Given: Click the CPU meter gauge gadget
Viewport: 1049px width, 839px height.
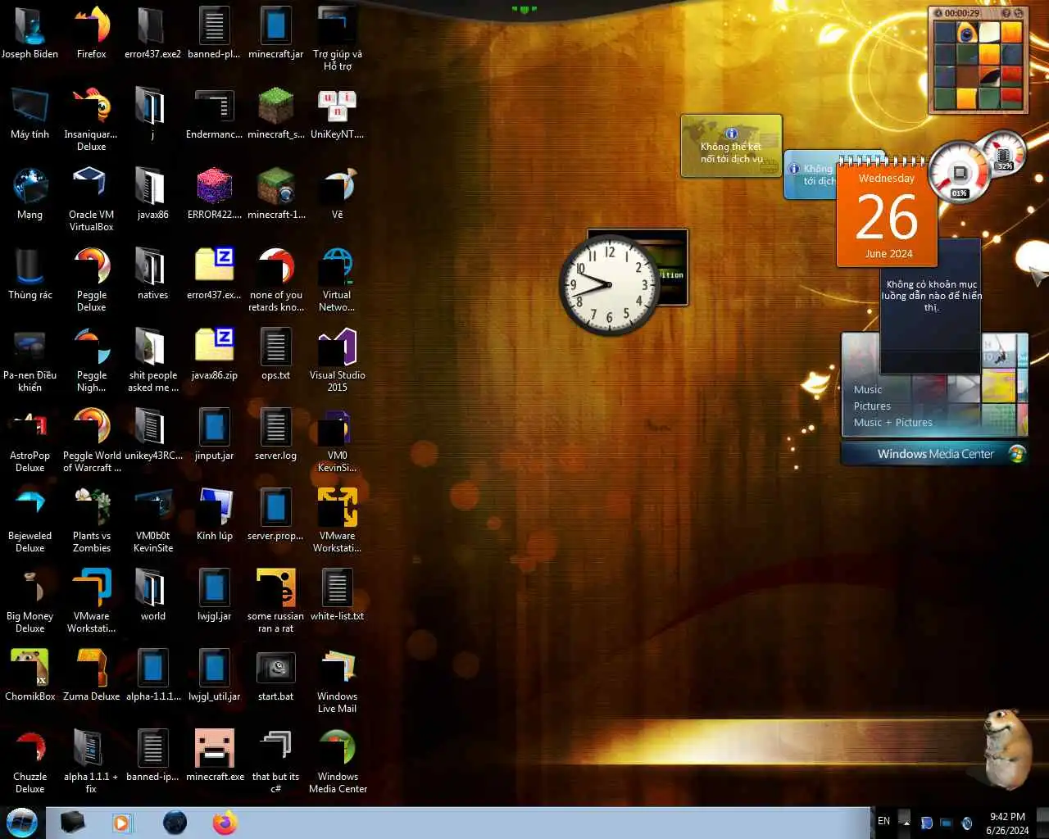Looking at the screenshot, I should 960,174.
